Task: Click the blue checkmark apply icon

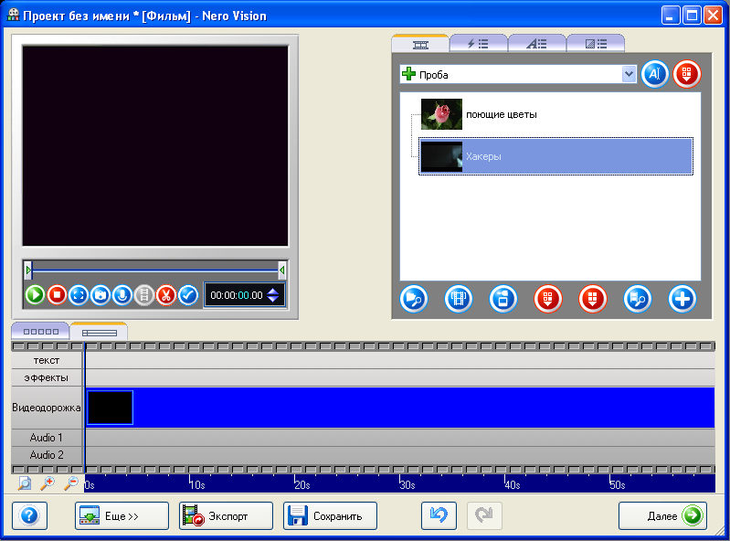Action: pos(188,295)
